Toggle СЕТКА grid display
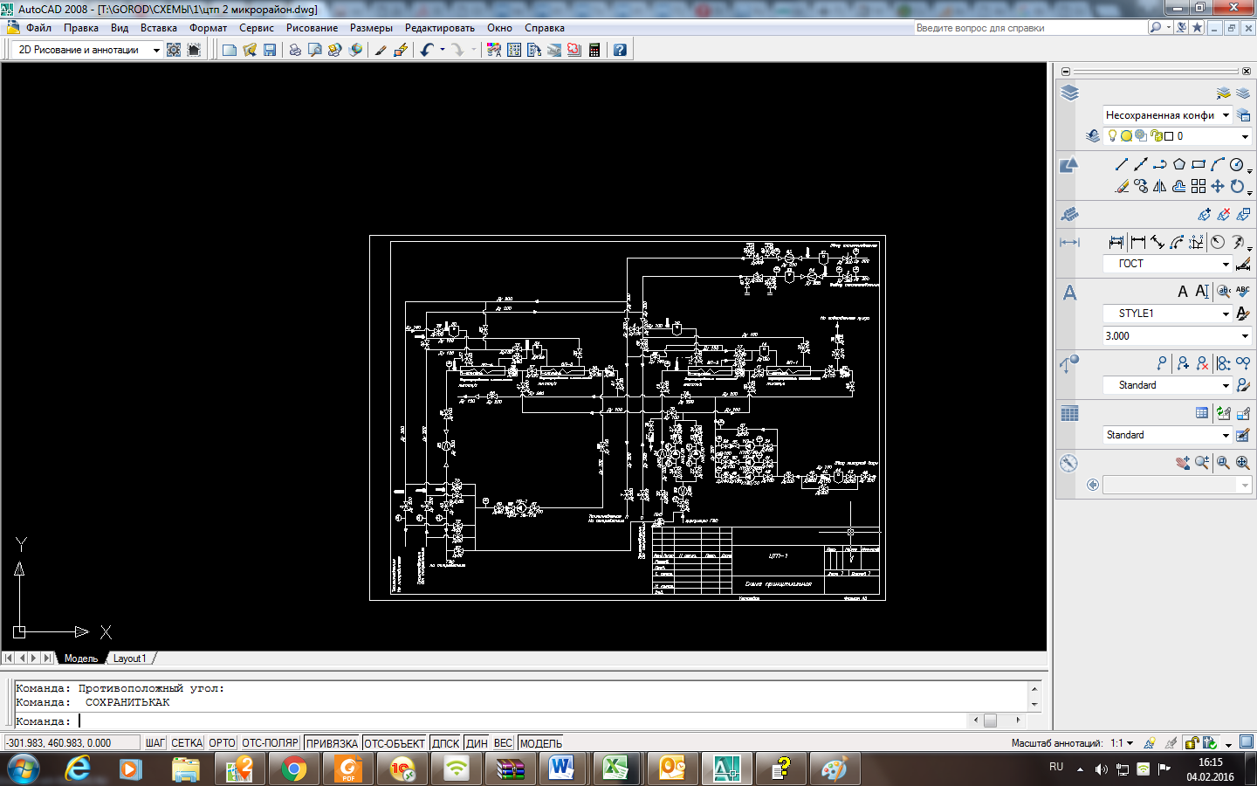This screenshot has height=786, width=1257. [187, 743]
